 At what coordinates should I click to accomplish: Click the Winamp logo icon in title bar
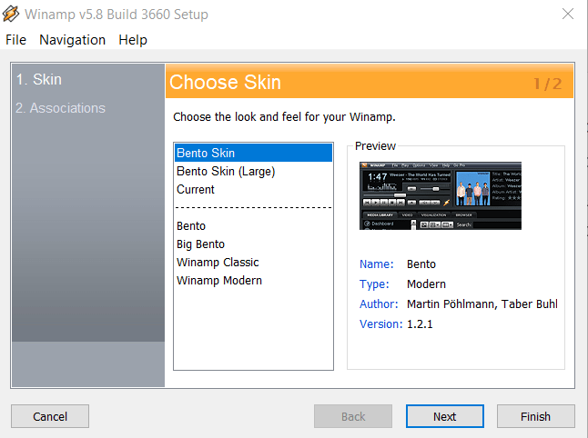pos(11,14)
